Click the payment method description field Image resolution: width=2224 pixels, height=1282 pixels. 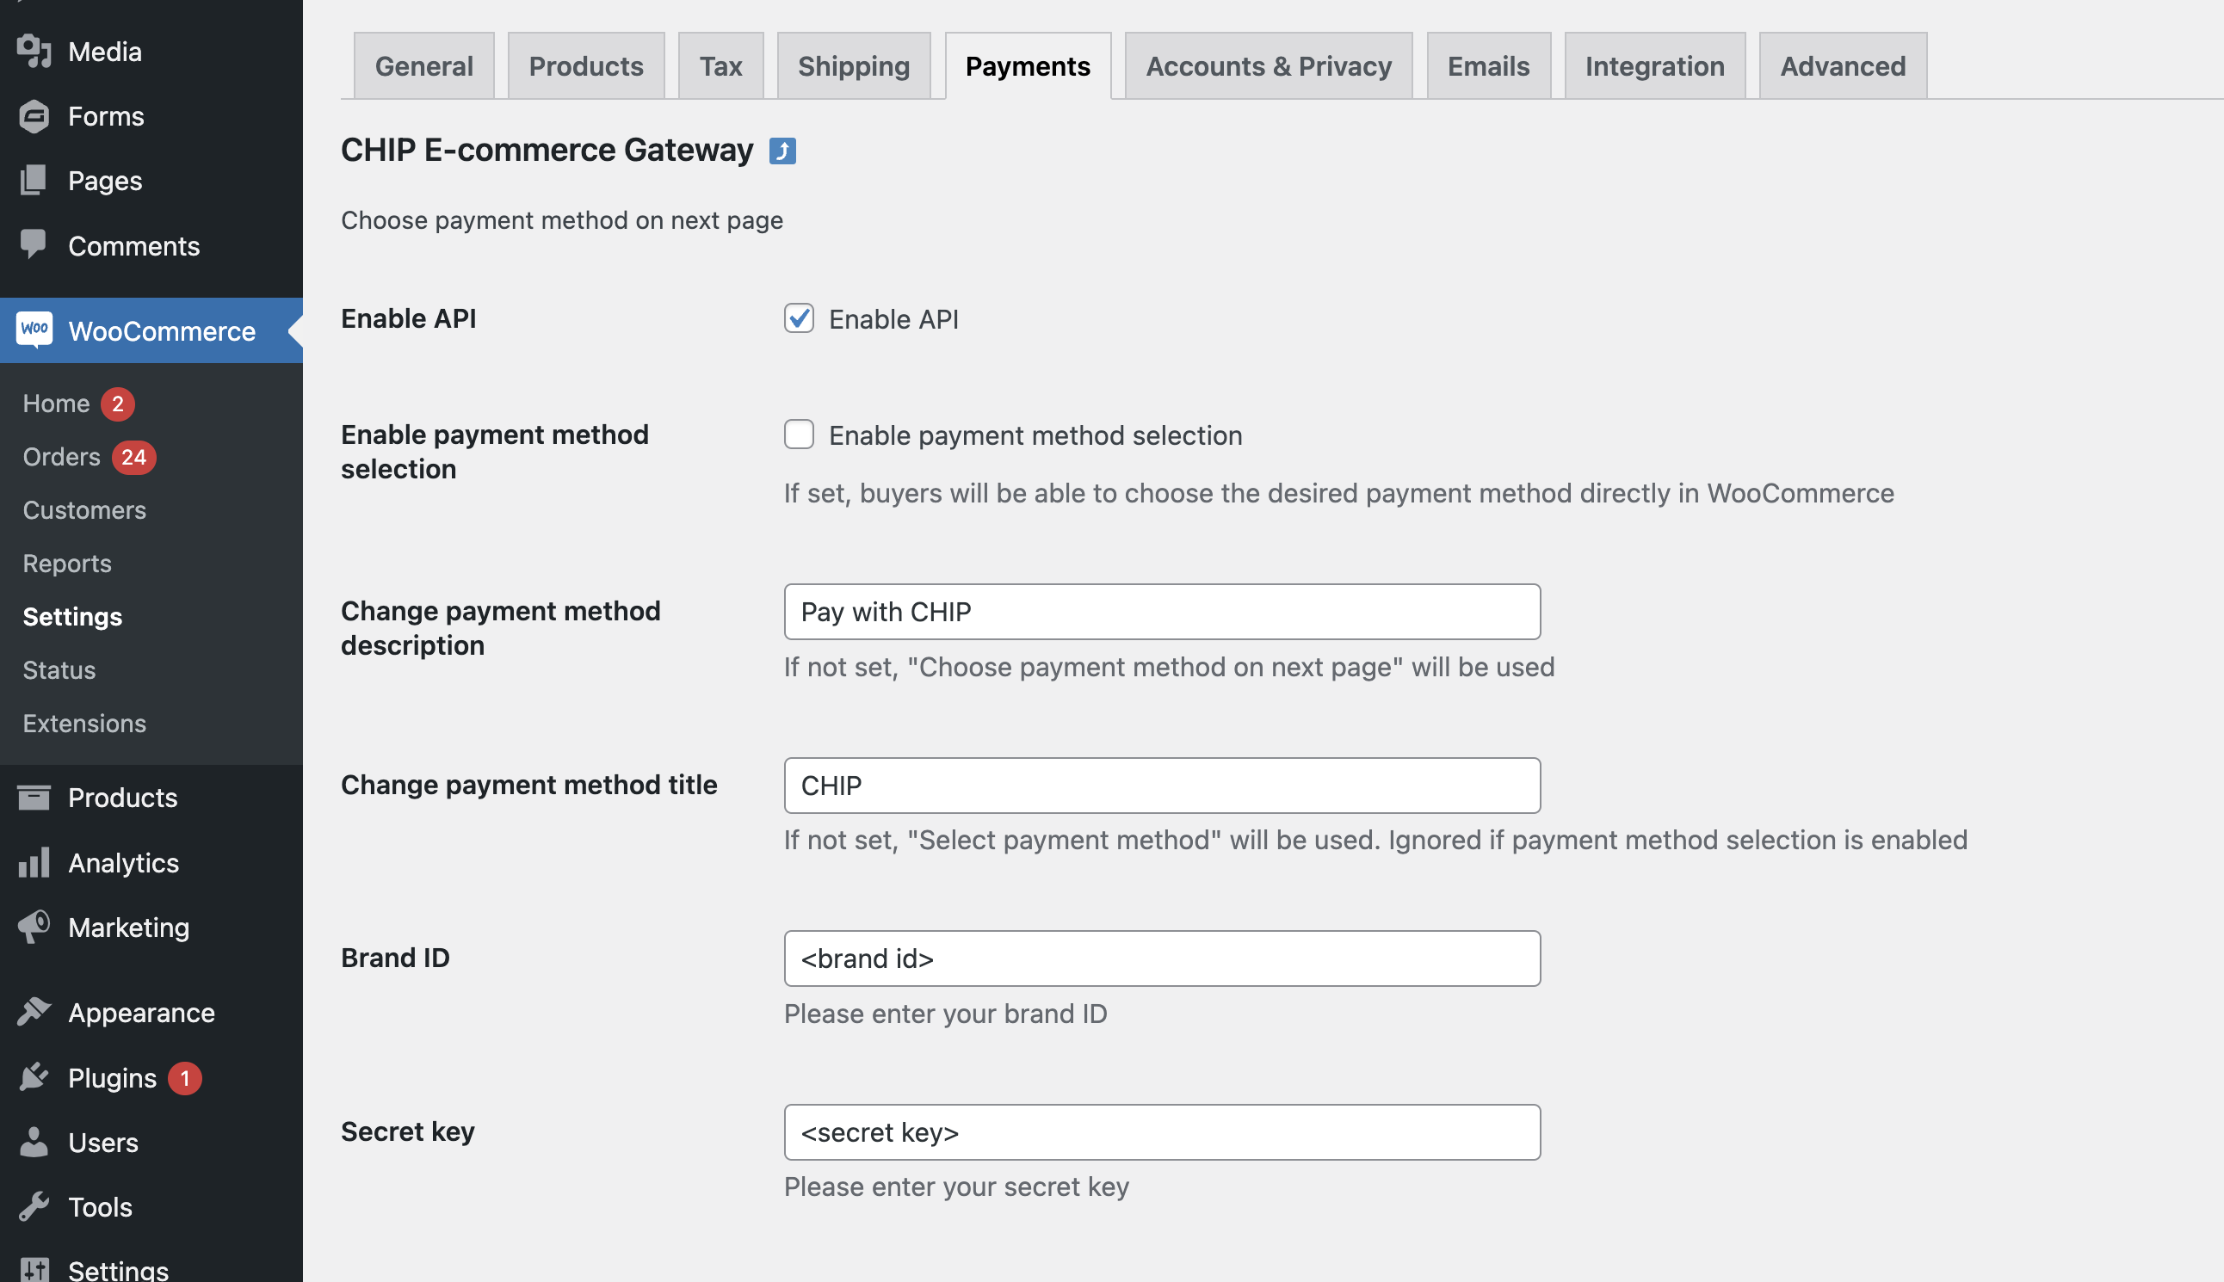pyautogui.click(x=1162, y=612)
